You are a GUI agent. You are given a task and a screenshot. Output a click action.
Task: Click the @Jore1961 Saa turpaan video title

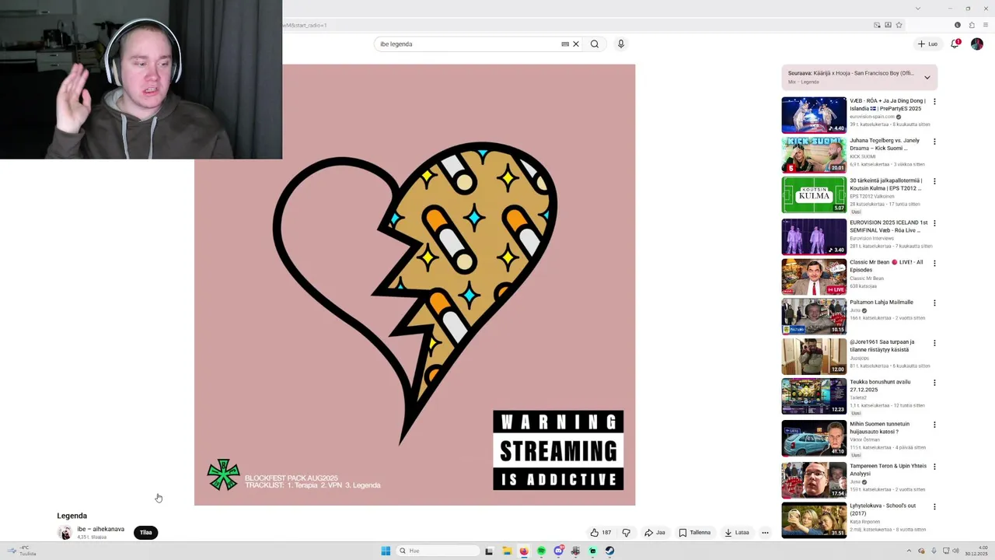point(882,346)
